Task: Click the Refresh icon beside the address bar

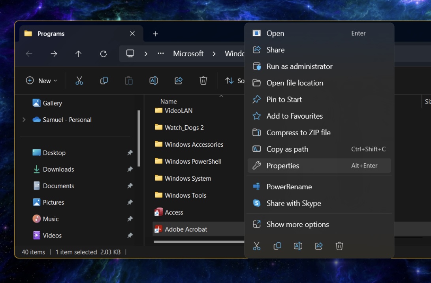Action: point(104,54)
